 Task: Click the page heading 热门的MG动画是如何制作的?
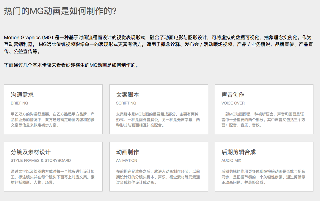[x=60, y=11]
